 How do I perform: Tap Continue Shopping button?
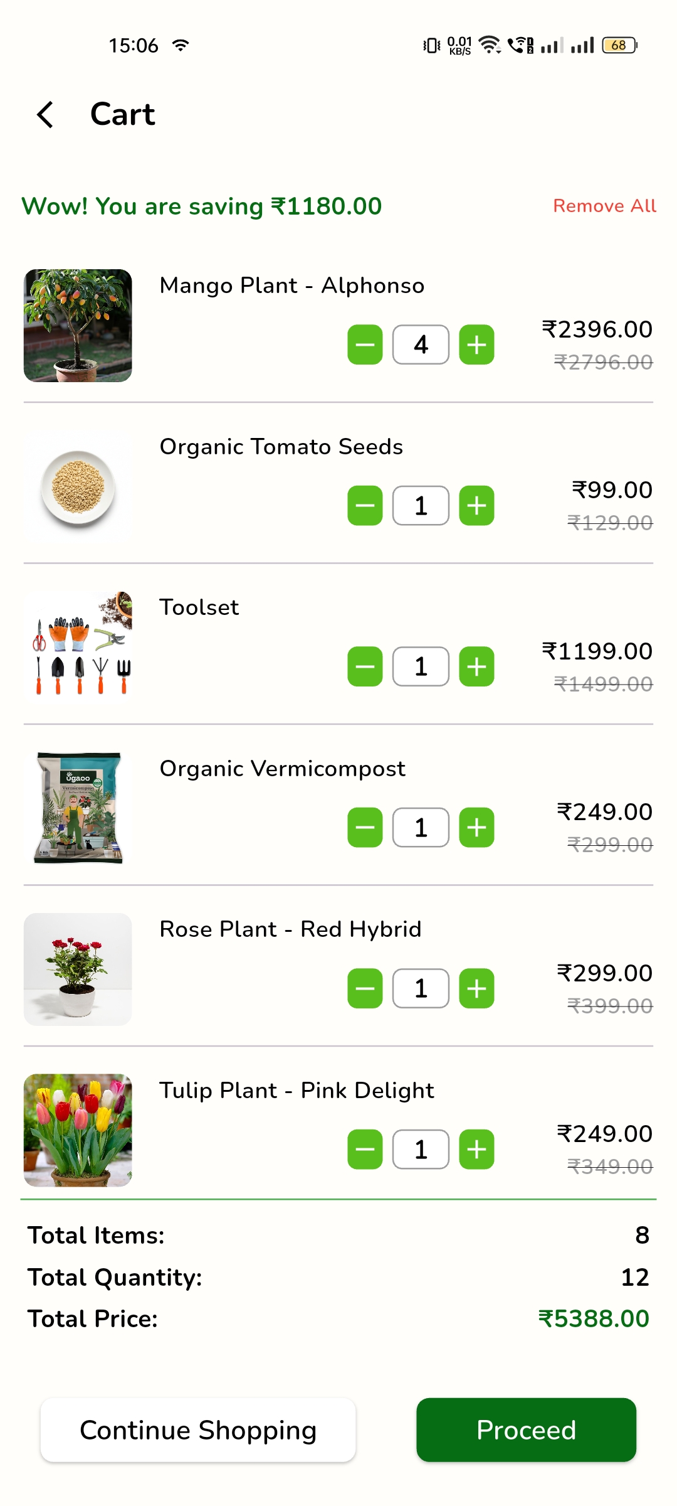coord(198,1430)
